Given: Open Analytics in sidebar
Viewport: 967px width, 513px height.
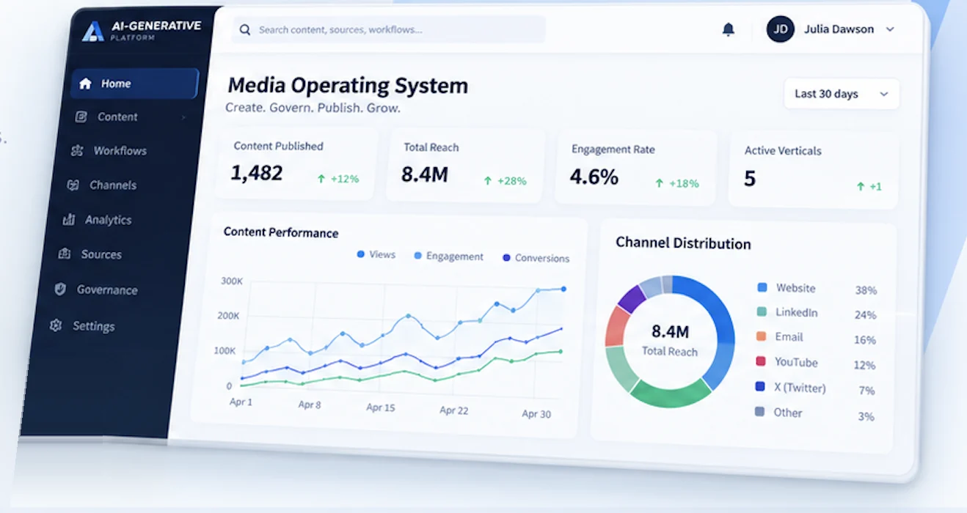Looking at the screenshot, I should (x=108, y=220).
